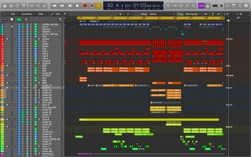Image resolution: width=251 pixels, height=157 pixels.
Task: Toggle the count-in 1234 button
Action: [201, 6]
